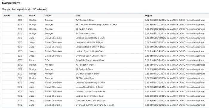Select the 2013 Ram C/V row
The height and width of the screenshot is (108, 209).
106,60
